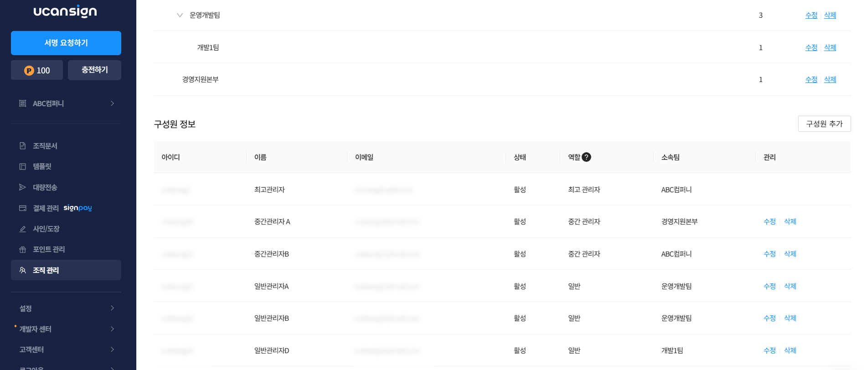
Task: Click 수정 for 개발1팀 team row
Action: coord(811,47)
